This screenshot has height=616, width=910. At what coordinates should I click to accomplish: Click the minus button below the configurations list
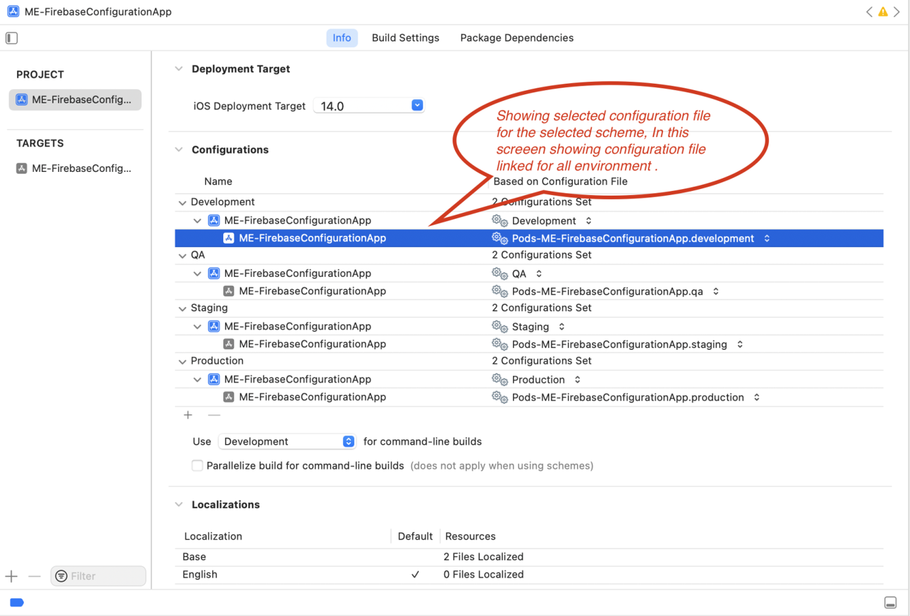point(213,415)
